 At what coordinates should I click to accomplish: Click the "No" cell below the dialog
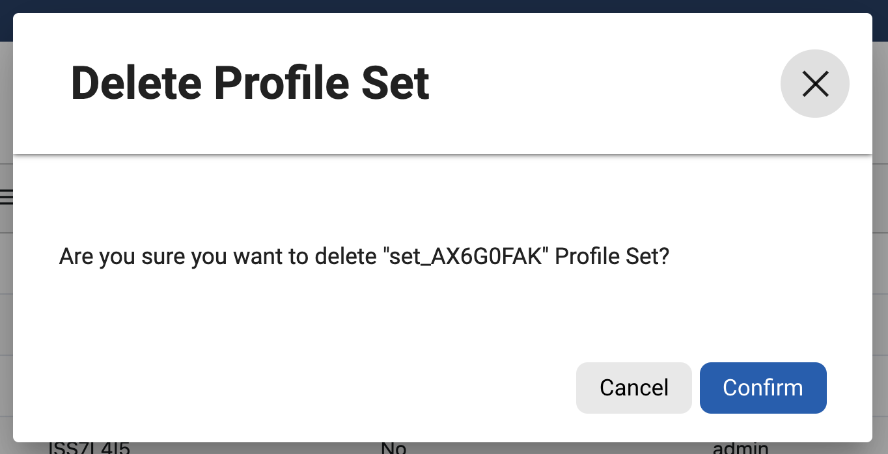393,448
